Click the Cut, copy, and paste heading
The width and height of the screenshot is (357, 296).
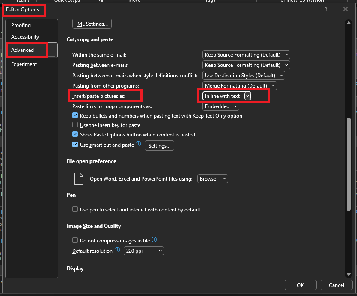pos(90,39)
